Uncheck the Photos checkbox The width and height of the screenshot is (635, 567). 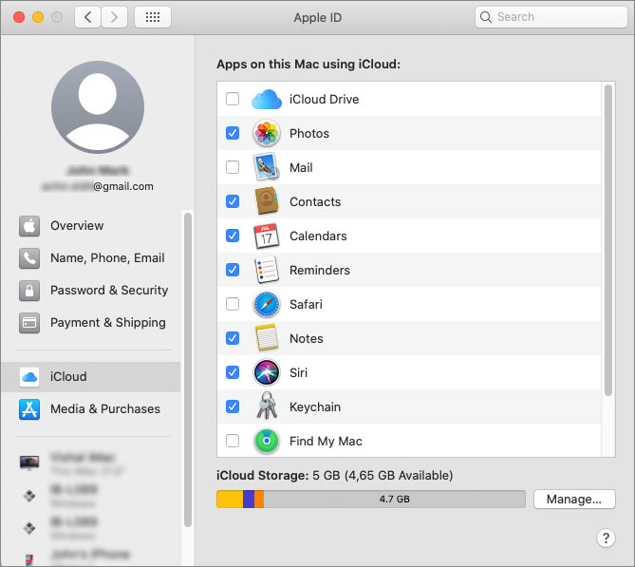(233, 133)
